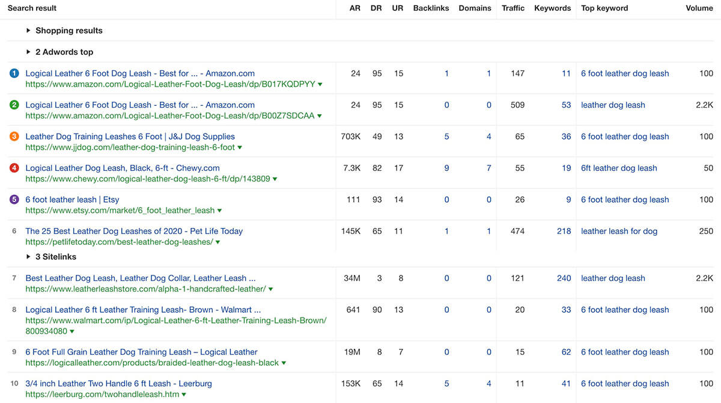721x403 pixels.
Task: Click the Keywords column header
Action: tap(552, 8)
